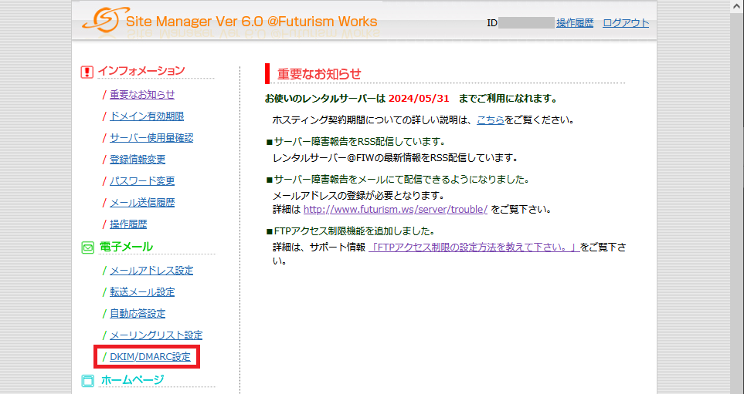
Task: Click the green envelope email icon
Action: [87, 248]
